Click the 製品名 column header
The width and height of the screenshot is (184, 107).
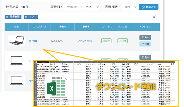pyautogui.click(x=86, y=27)
